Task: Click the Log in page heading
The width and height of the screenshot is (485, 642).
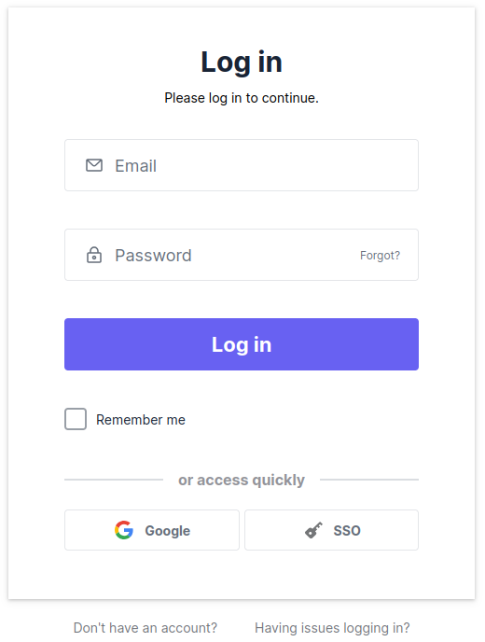Action: coord(242,63)
